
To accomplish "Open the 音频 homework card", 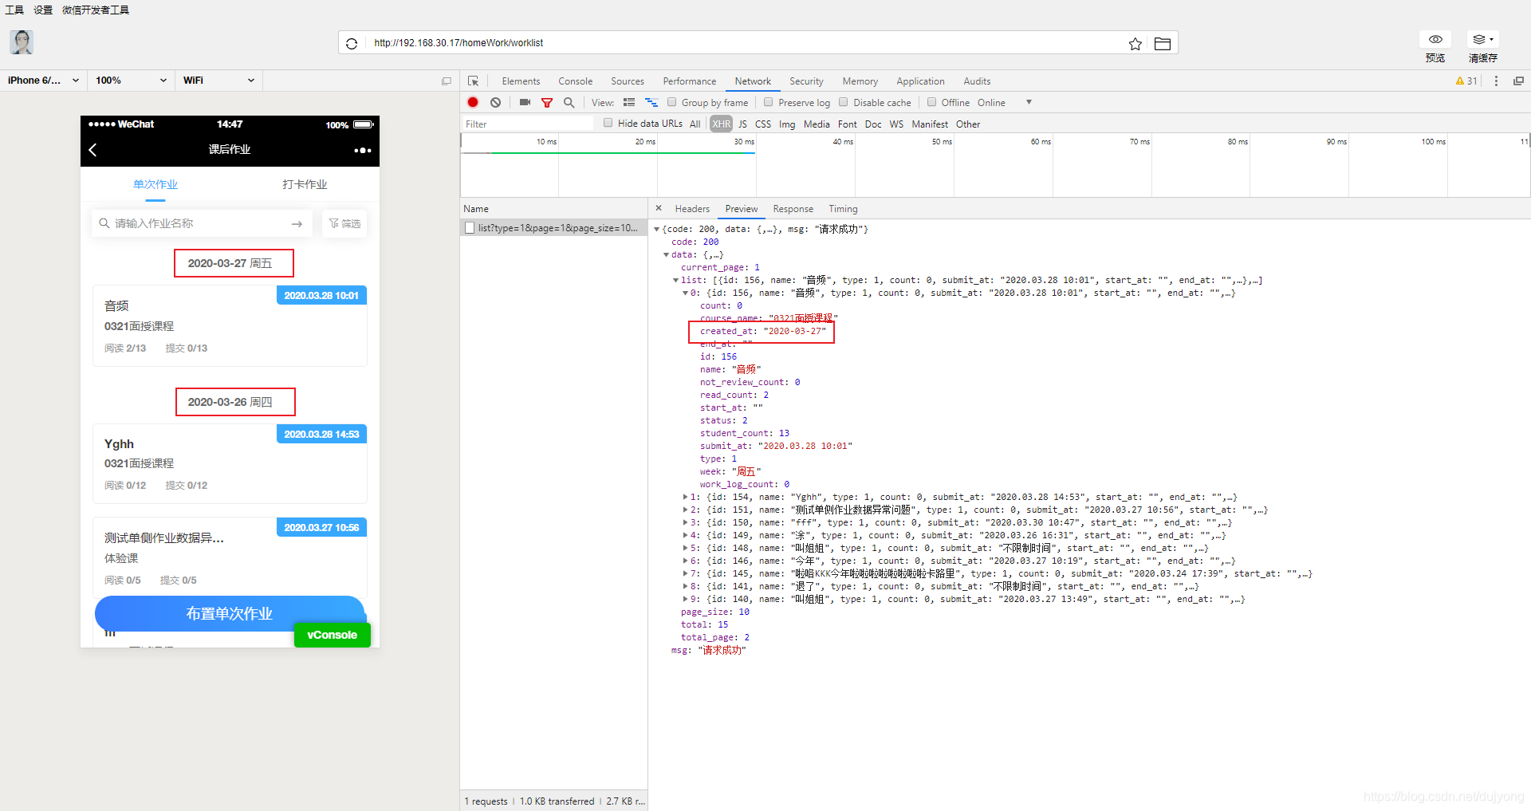I will coord(230,326).
